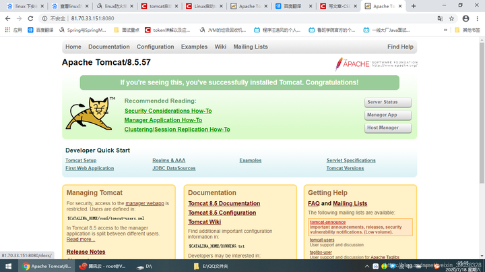Click the Apache Software Foundation feather logo

(377, 64)
